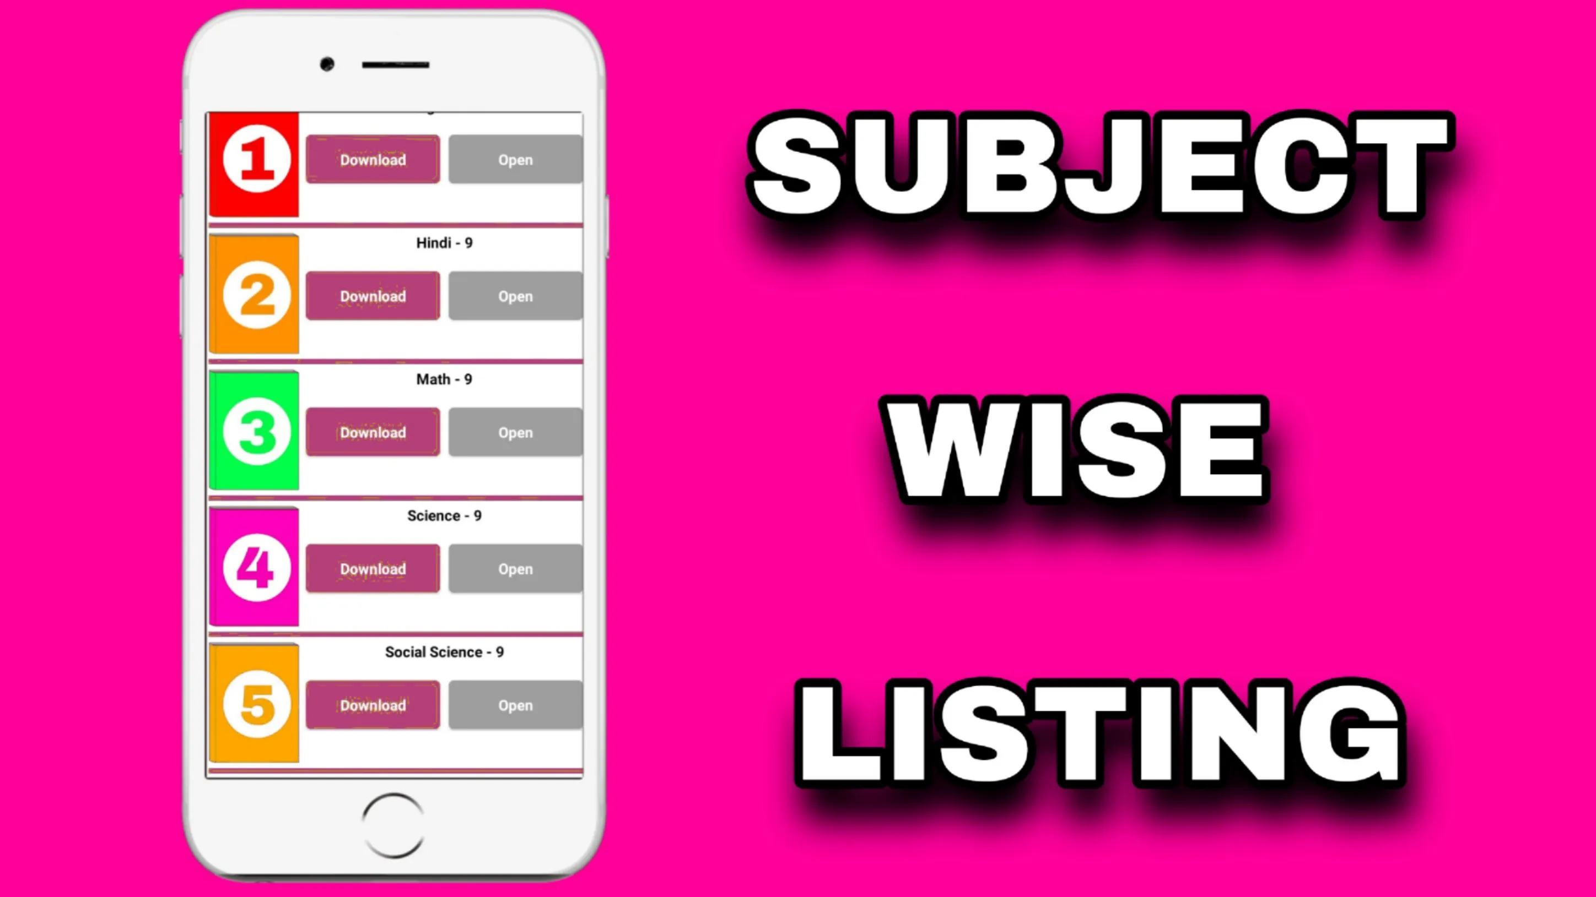
Task: Expand Social Science - 9 listing
Action: (x=444, y=651)
